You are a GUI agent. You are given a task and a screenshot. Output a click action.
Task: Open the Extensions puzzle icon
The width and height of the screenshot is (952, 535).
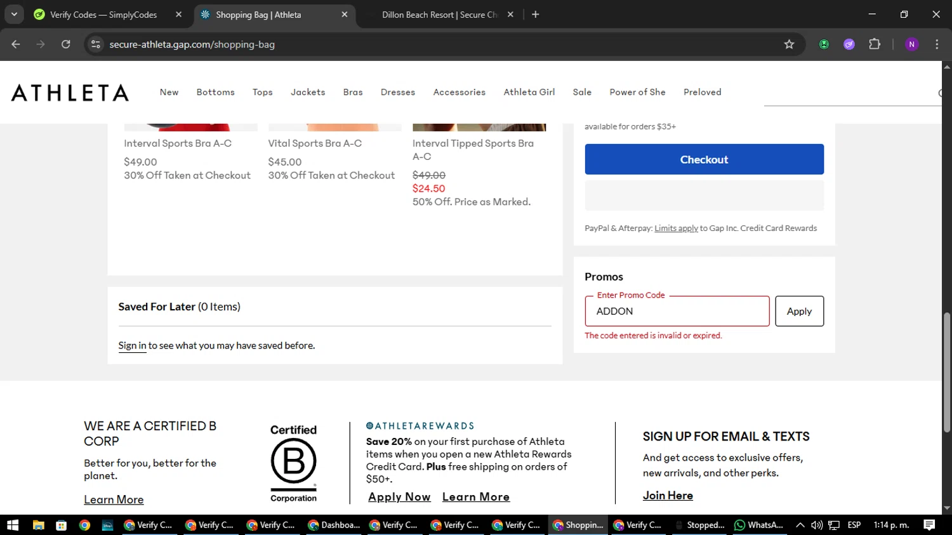pyautogui.click(x=875, y=44)
